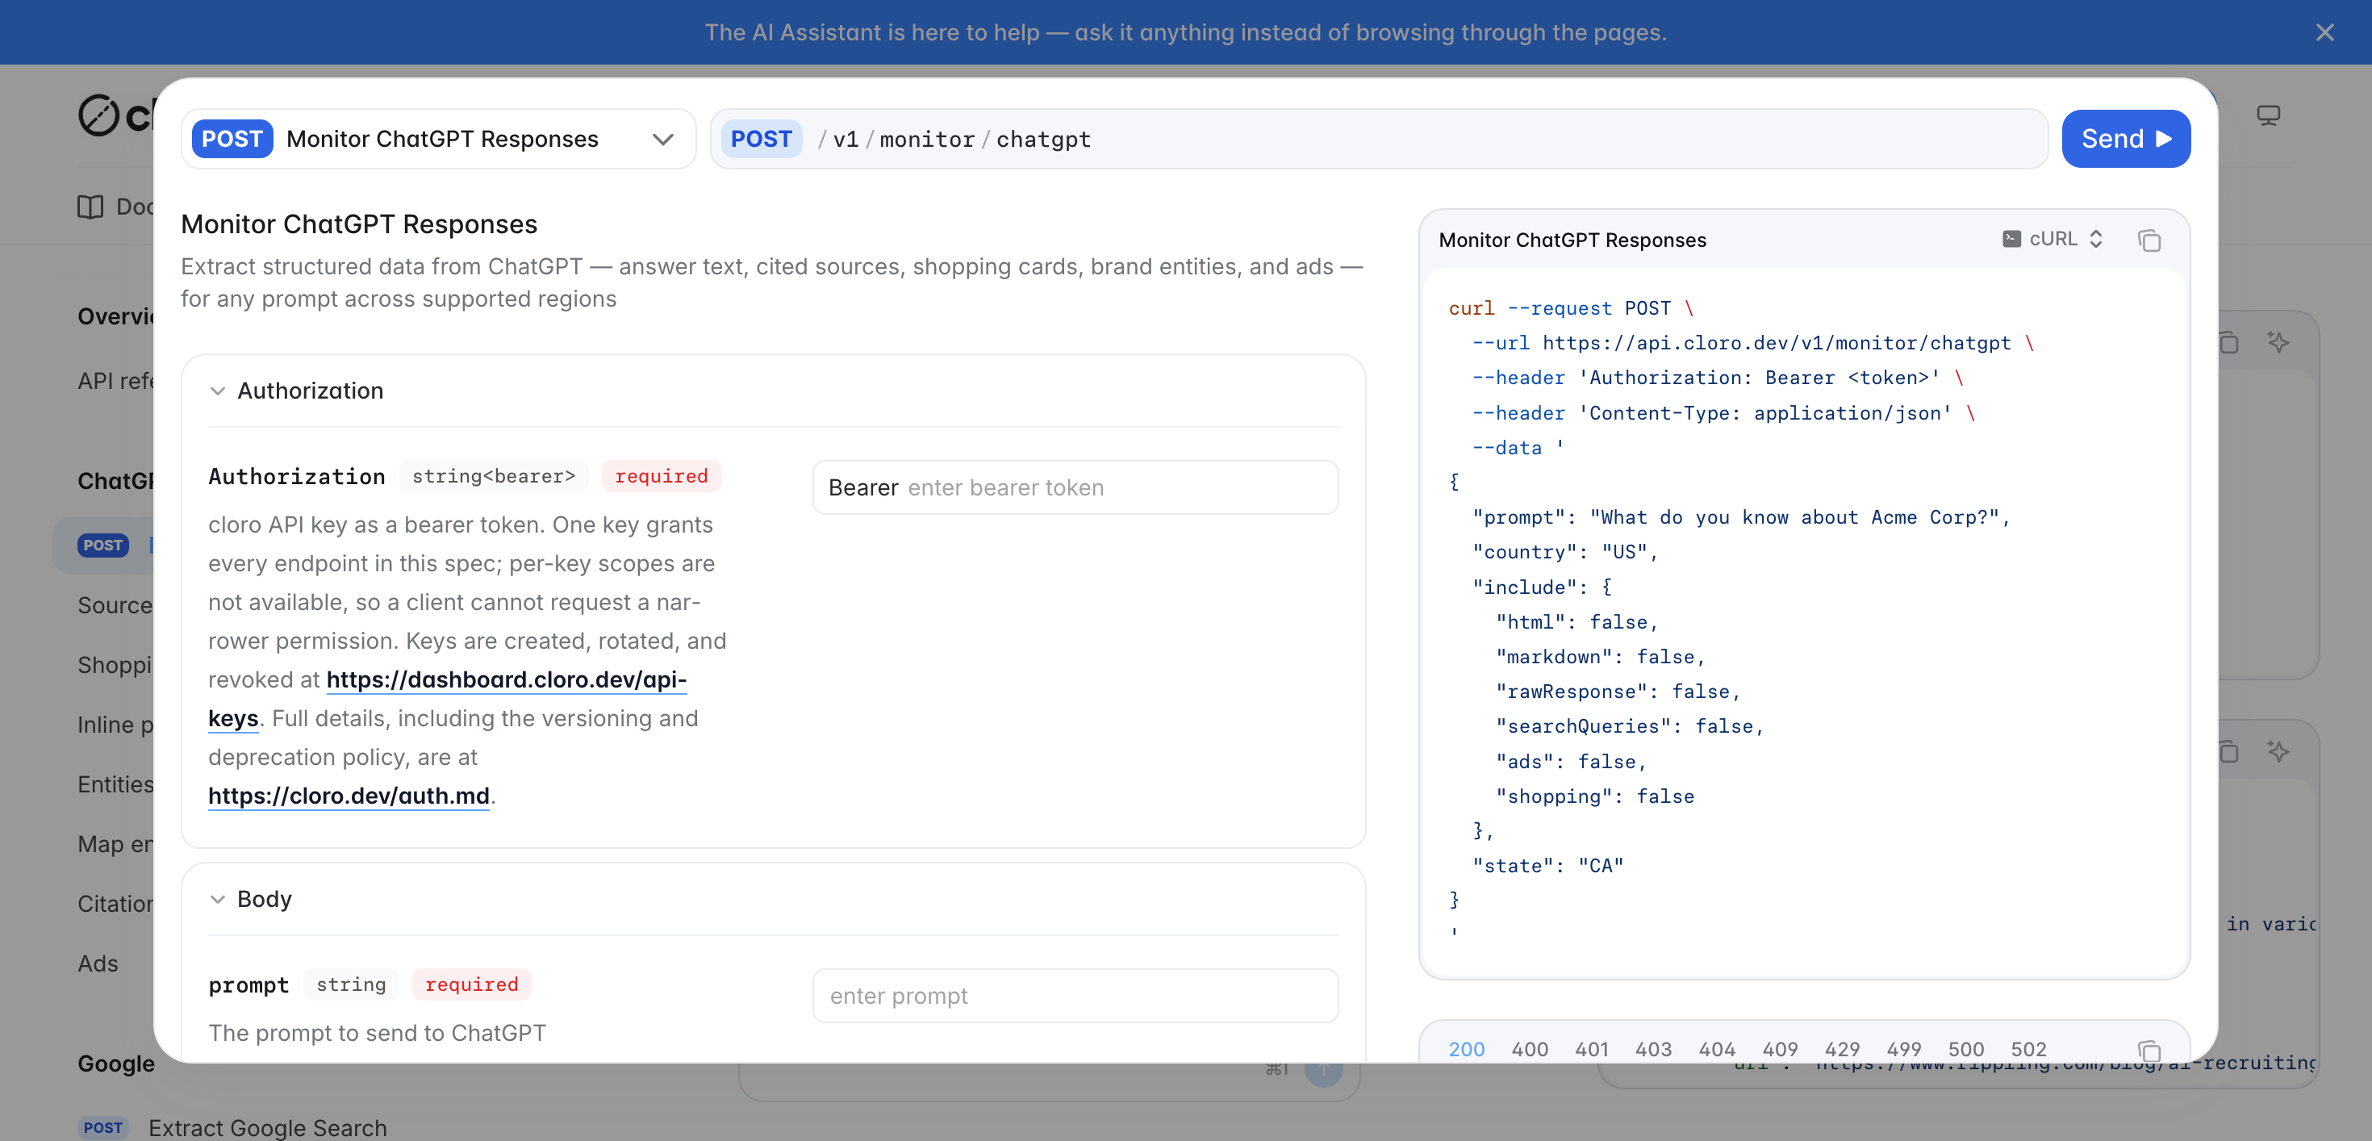Select the 404 response tab
This screenshot has width=2372, height=1141.
coord(1716,1049)
